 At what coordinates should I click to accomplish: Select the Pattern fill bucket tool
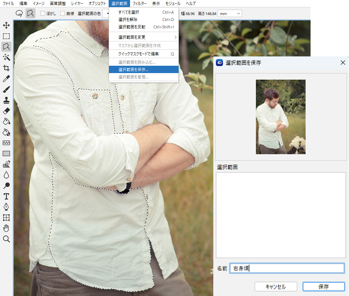tap(6, 132)
